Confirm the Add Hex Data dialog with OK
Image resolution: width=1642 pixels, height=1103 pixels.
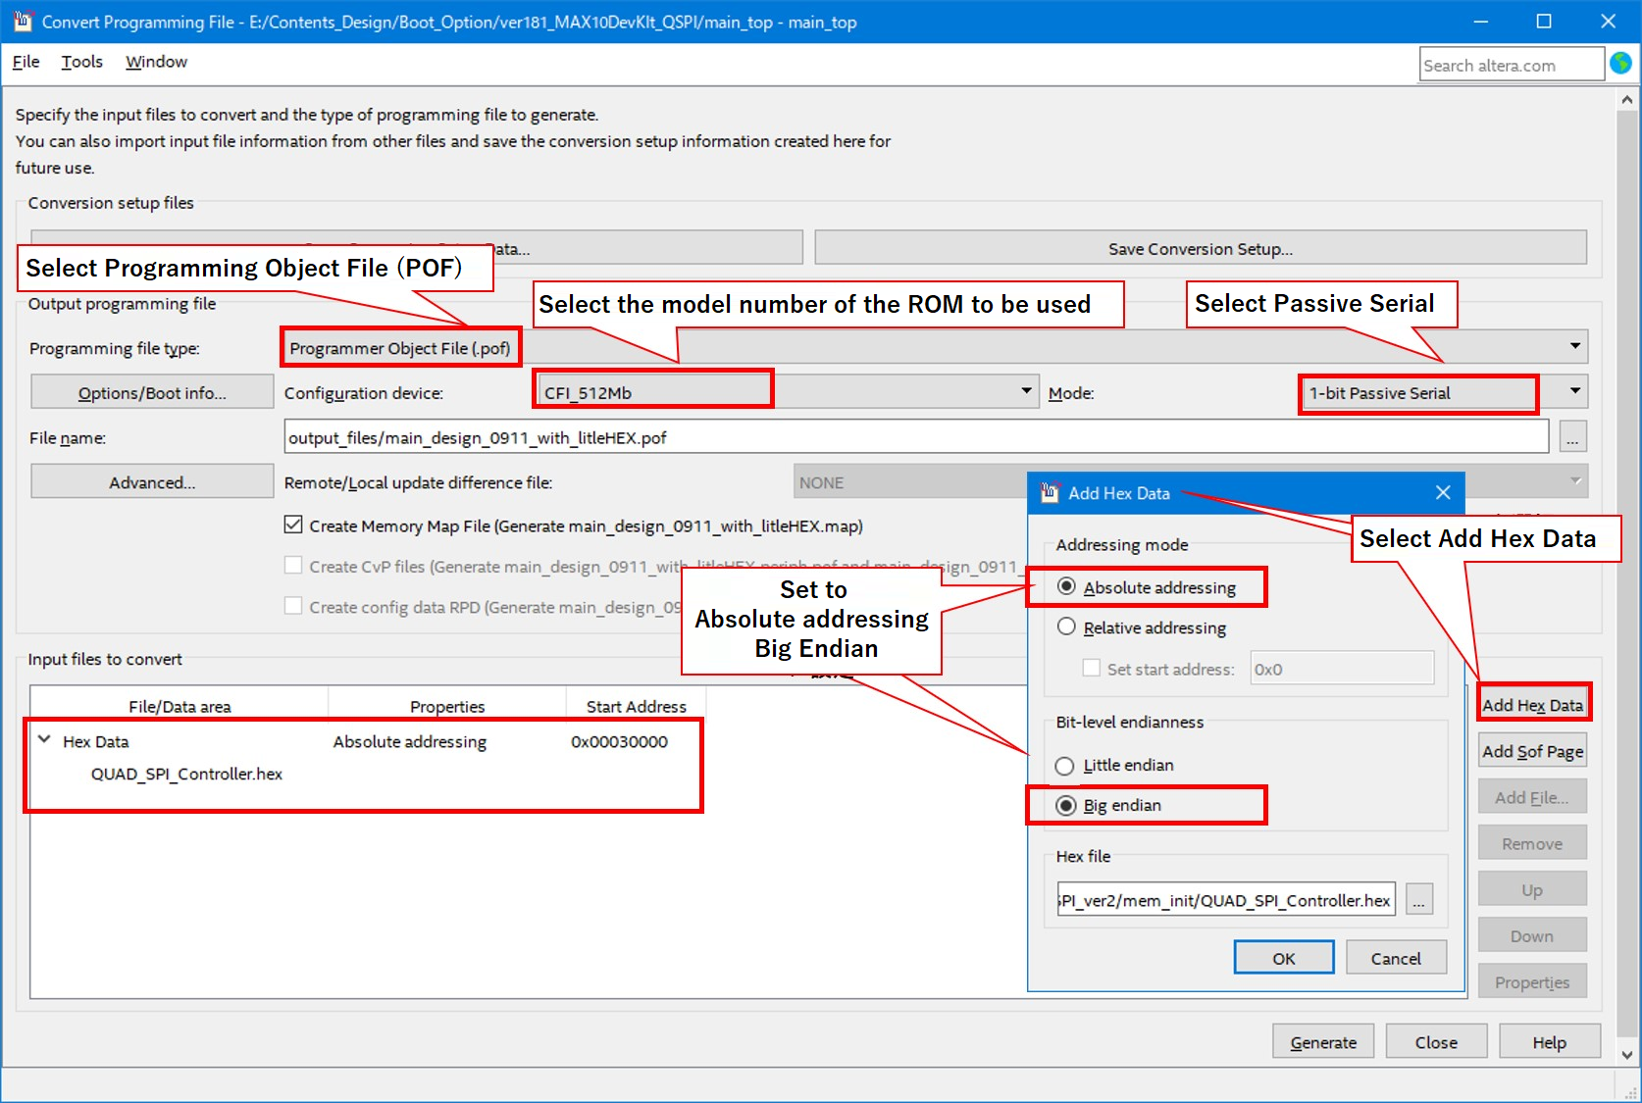[1283, 957]
